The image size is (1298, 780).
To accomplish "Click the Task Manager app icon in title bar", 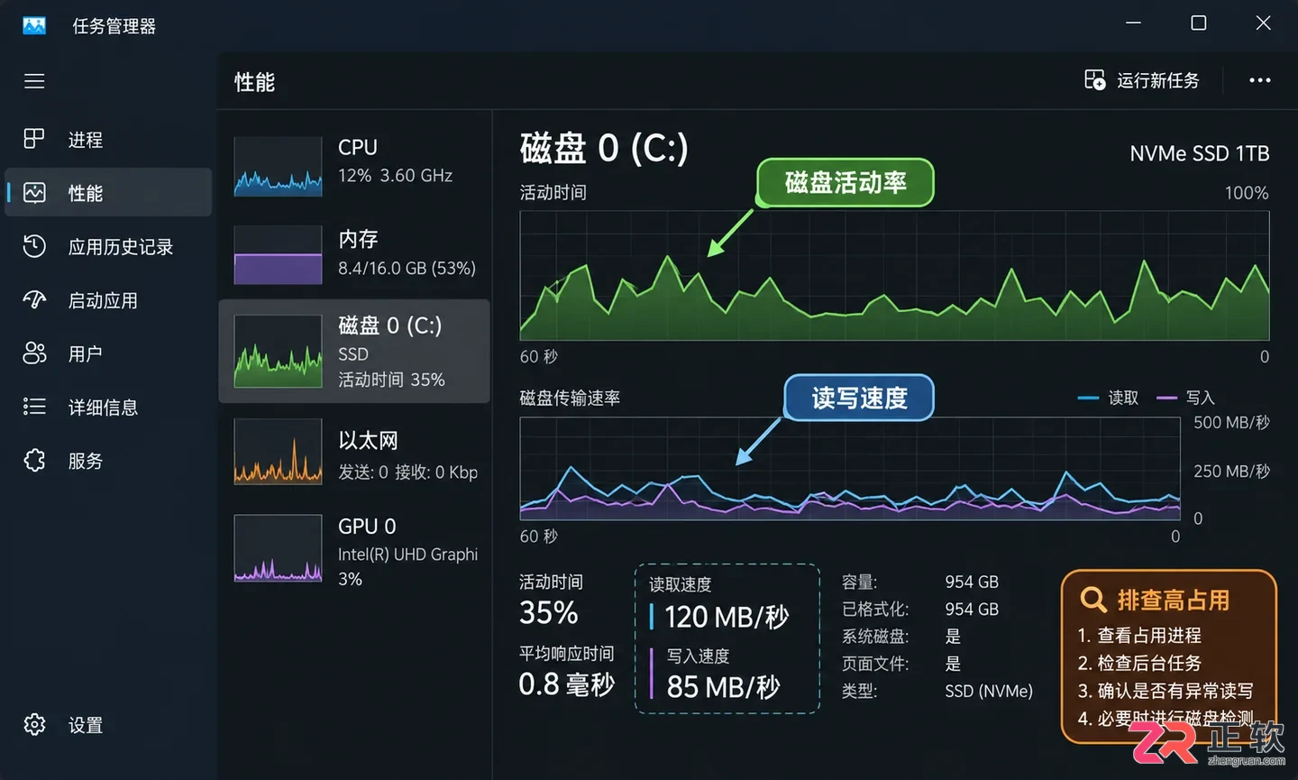I will tap(34, 25).
